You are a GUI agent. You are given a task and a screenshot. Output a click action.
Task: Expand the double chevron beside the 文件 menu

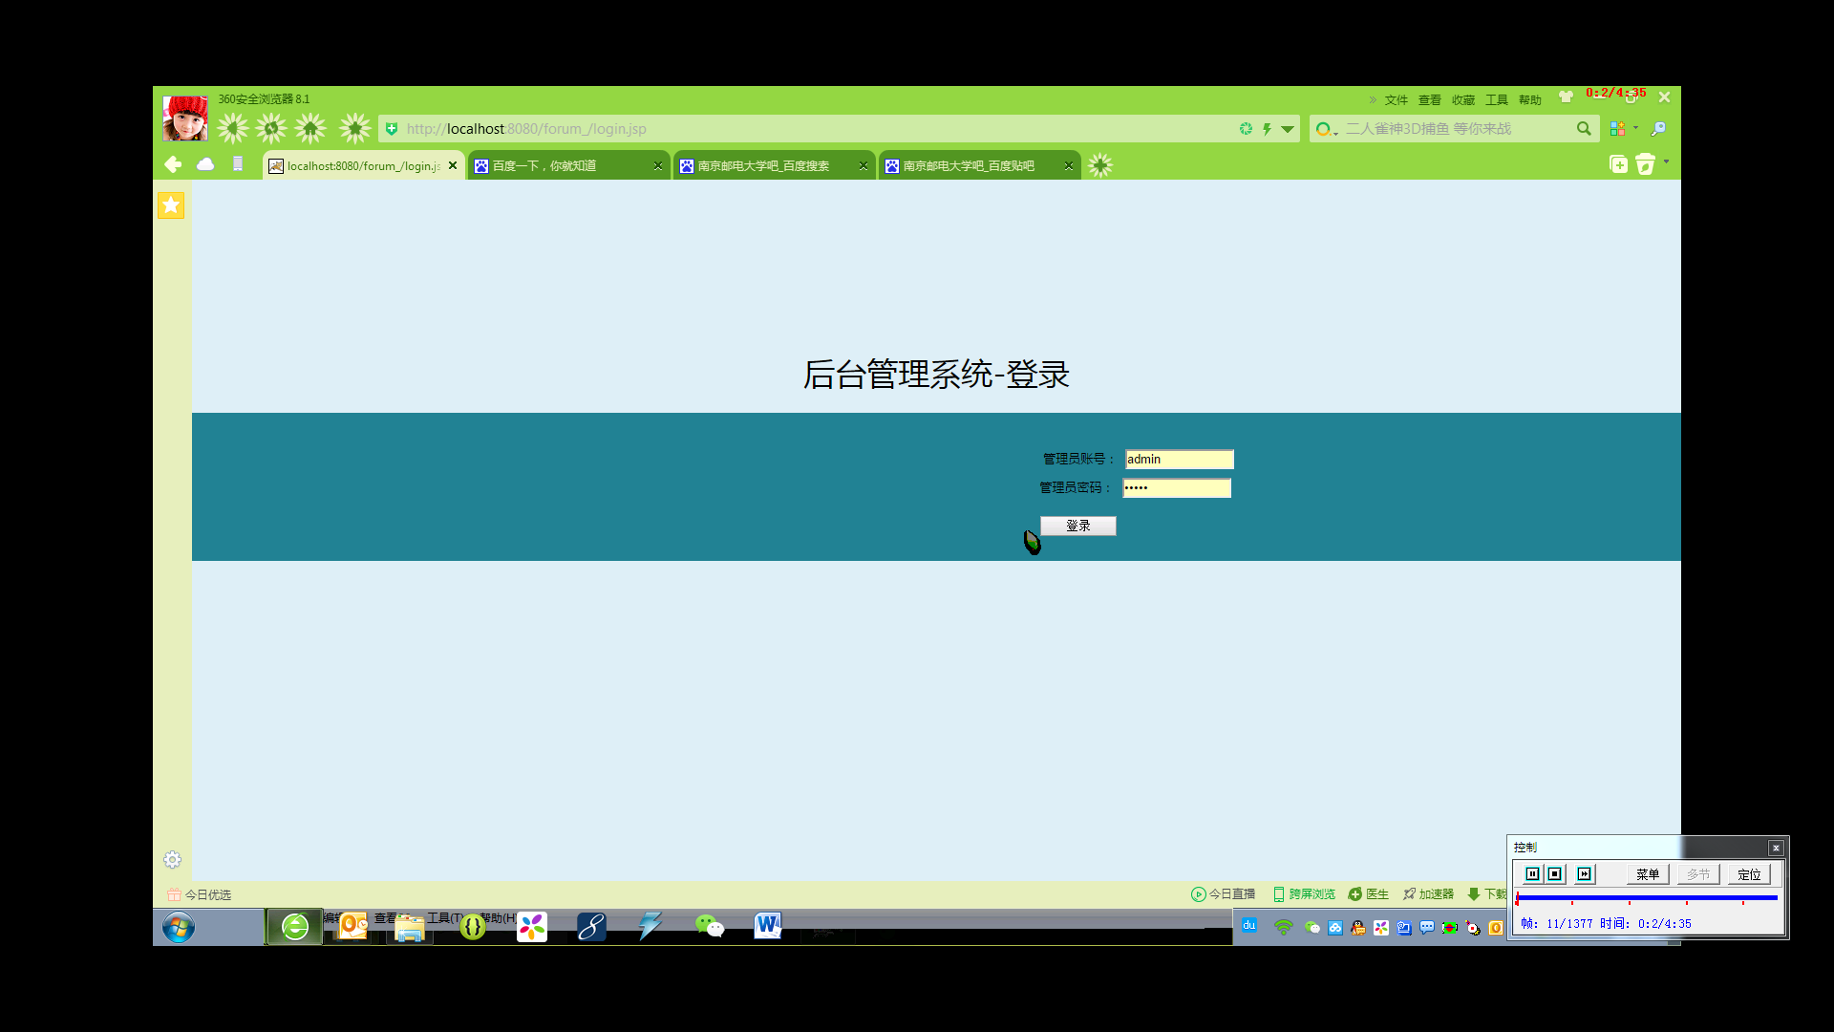pyautogui.click(x=1373, y=99)
